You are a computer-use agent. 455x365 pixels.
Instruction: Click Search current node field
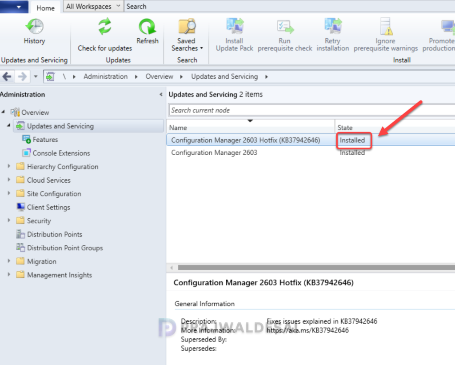[x=312, y=110]
